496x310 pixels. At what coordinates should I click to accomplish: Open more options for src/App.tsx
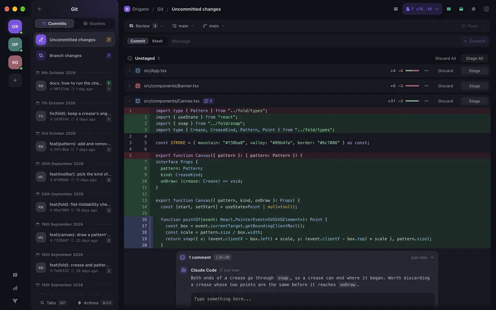click(x=426, y=70)
